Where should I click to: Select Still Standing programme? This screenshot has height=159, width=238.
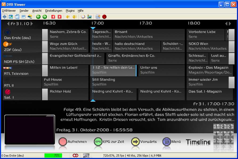click(x=138, y=83)
